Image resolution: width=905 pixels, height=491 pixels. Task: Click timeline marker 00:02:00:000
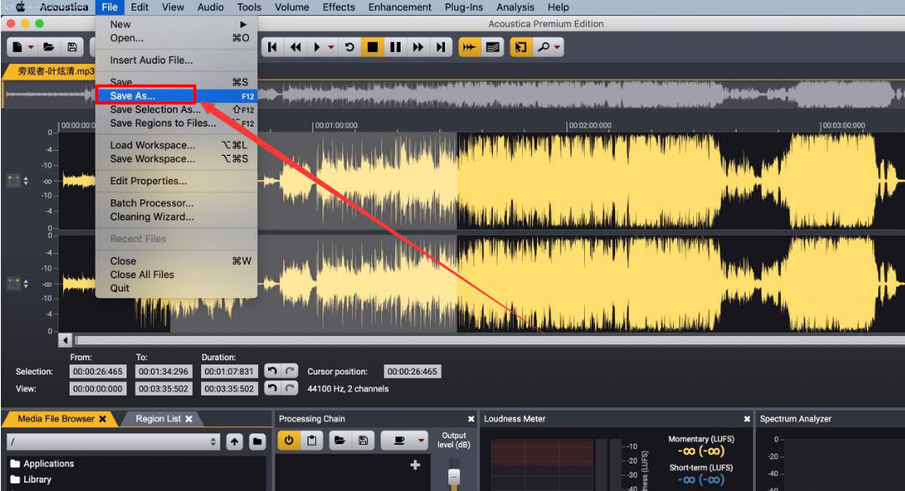589,126
